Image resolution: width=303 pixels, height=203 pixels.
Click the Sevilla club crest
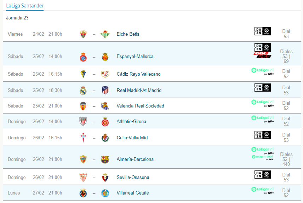(83, 178)
